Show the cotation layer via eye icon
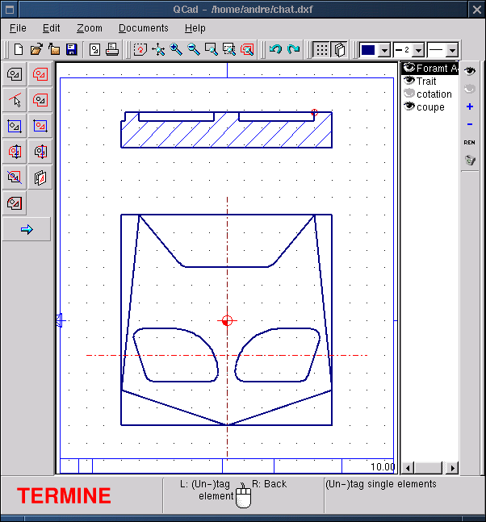The image size is (486, 522). point(409,94)
